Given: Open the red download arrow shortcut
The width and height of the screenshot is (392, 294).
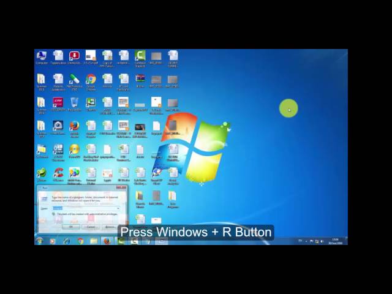Looking at the screenshot, I should point(74,58).
